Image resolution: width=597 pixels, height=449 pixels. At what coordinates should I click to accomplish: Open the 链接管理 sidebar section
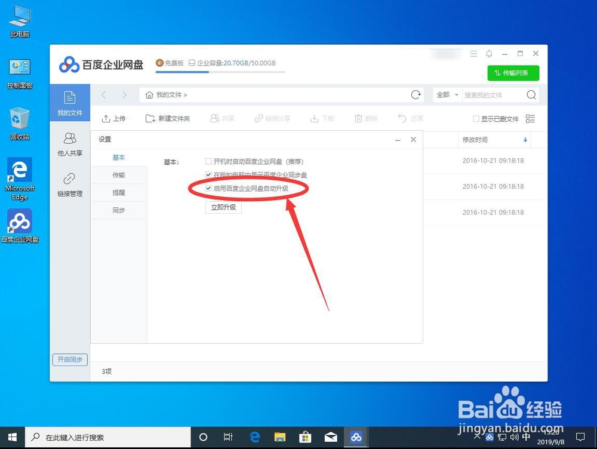click(70, 185)
